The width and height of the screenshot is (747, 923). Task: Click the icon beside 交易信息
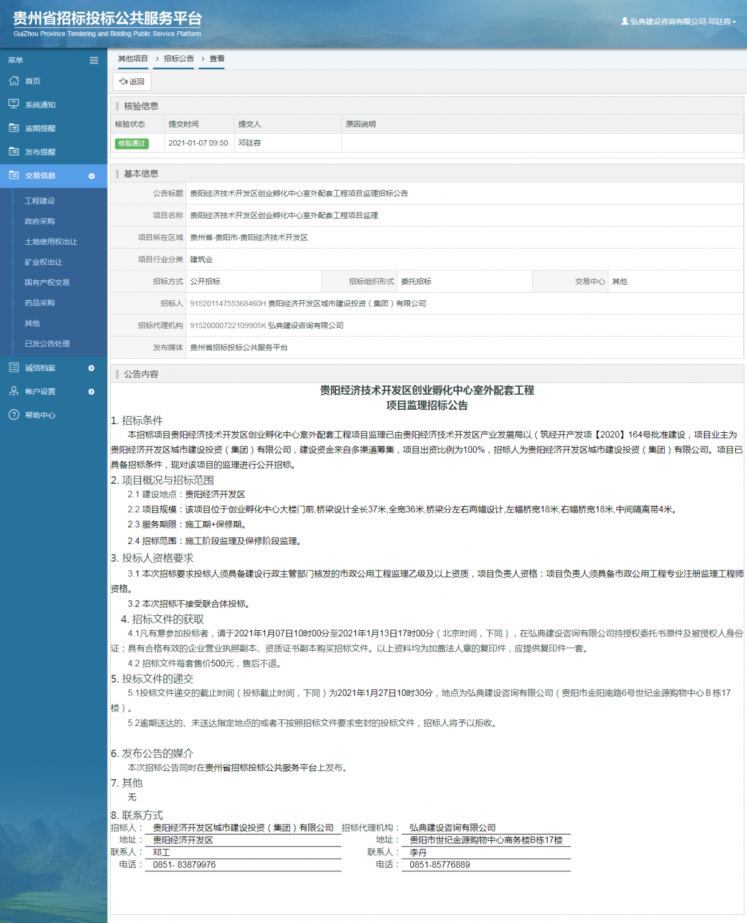14,175
